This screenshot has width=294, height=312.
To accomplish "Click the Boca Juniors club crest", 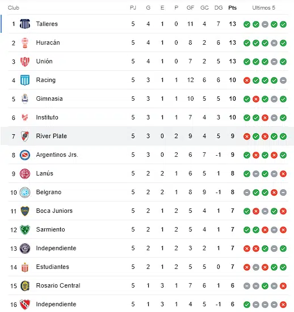I will [x=25, y=211].
